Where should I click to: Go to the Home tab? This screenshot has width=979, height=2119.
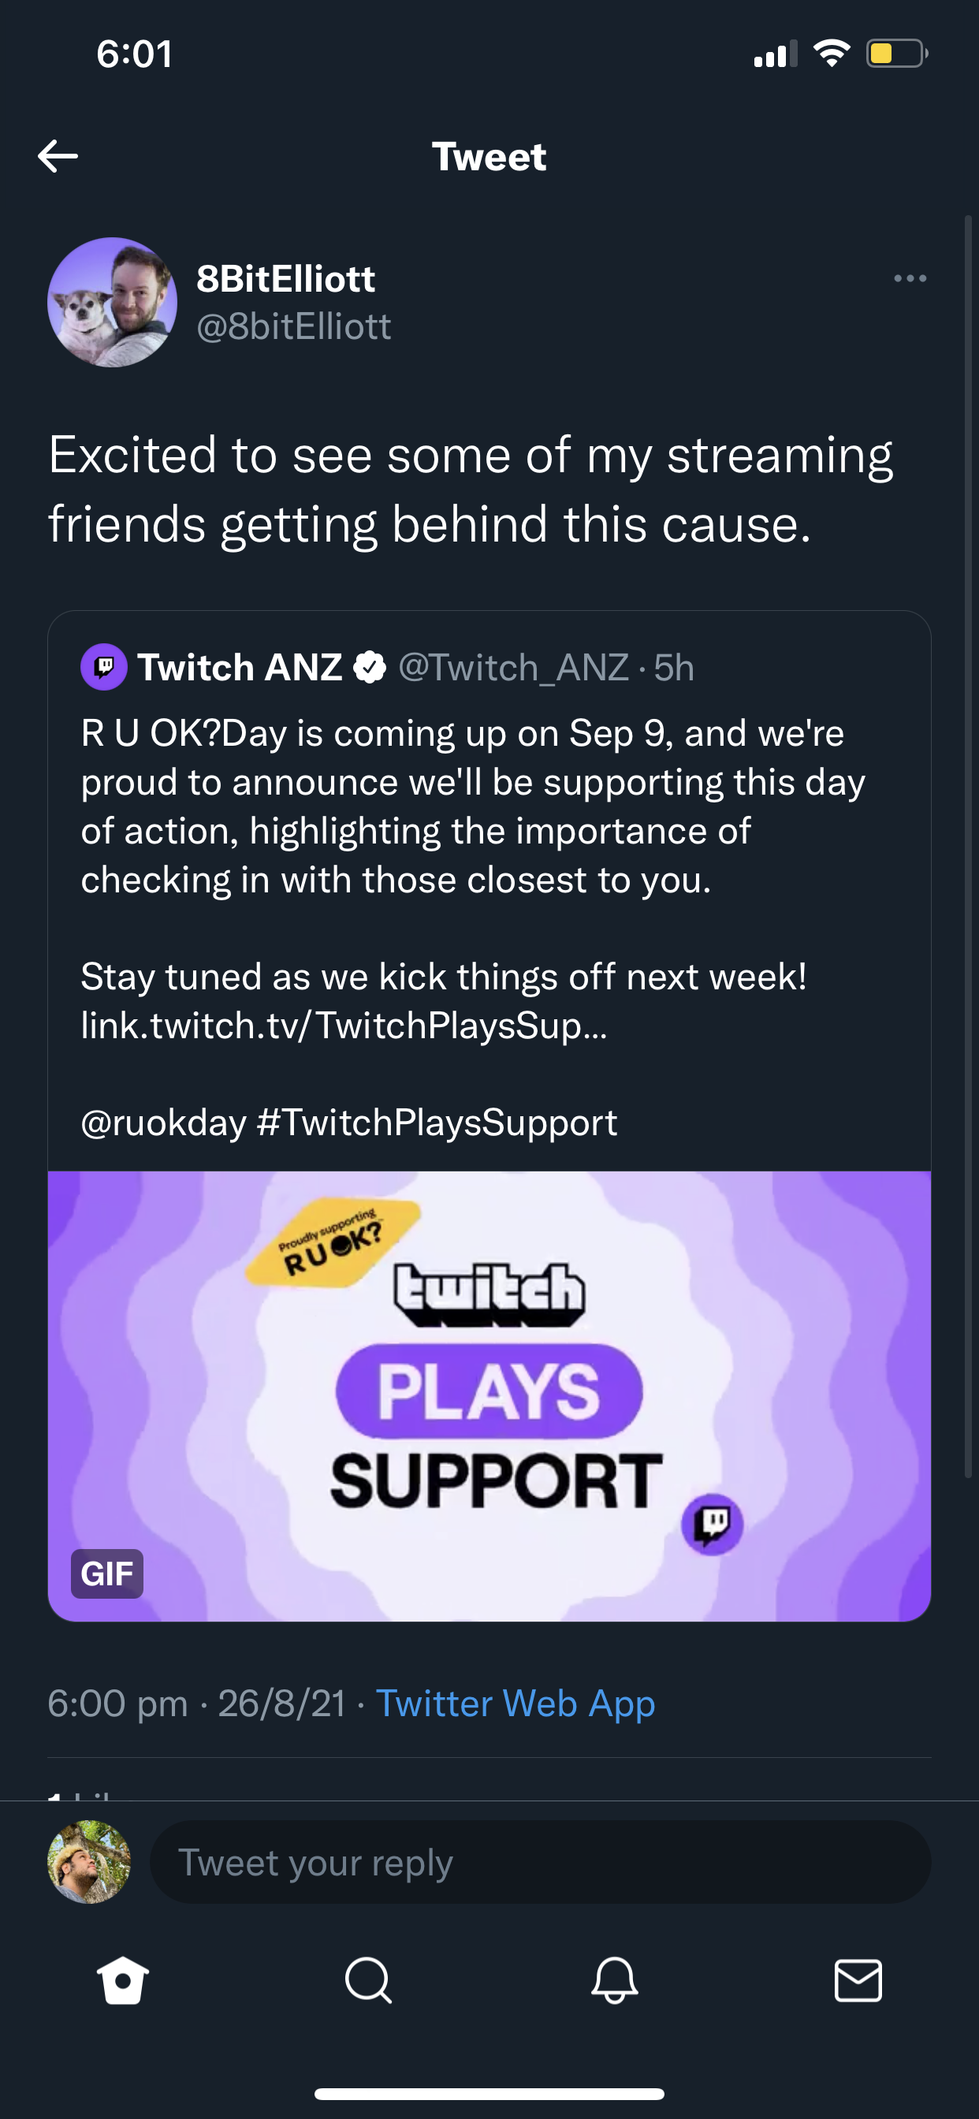(123, 1980)
